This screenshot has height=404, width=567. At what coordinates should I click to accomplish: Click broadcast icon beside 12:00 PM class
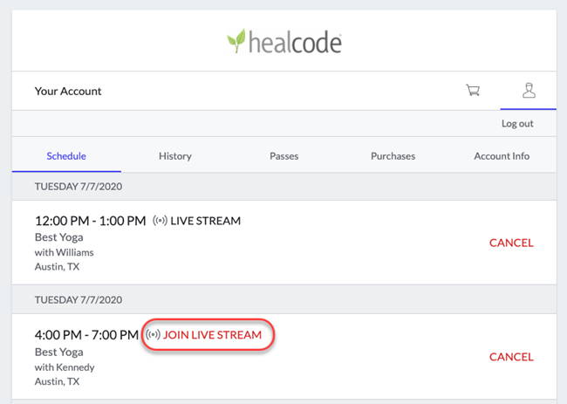click(x=160, y=221)
